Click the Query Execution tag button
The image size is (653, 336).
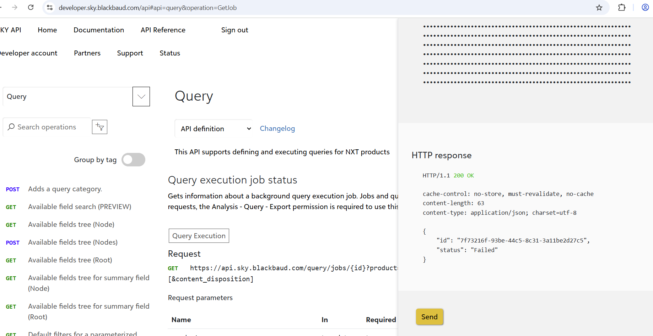coord(199,236)
